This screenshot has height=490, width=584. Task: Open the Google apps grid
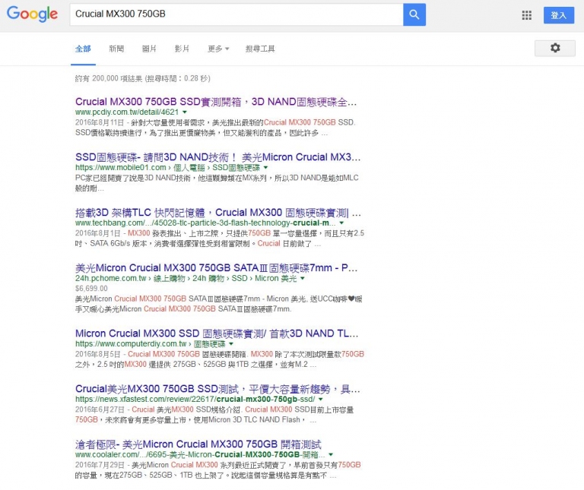(x=527, y=15)
